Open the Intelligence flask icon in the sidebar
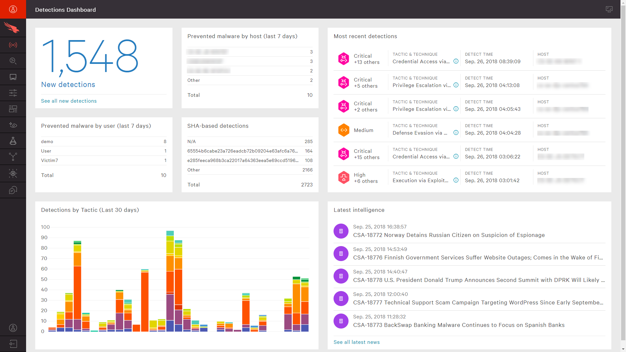The image size is (626, 352). tap(13, 141)
